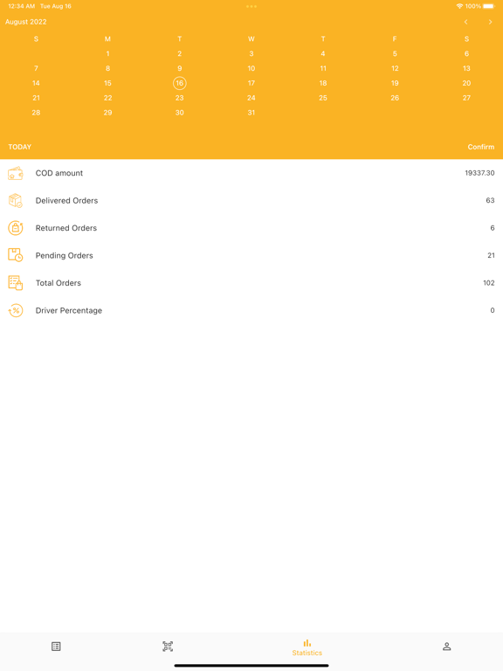Pick August 30 date
This screenshot has height=671, width=503.
(x=180, y=113)
